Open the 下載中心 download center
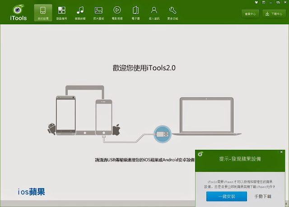 (x=274, y=14)
